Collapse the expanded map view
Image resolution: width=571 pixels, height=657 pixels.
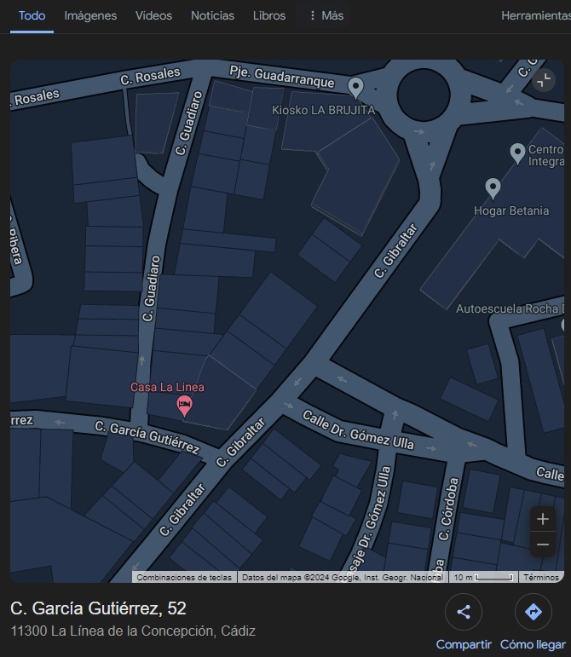(x=544, y=79)
